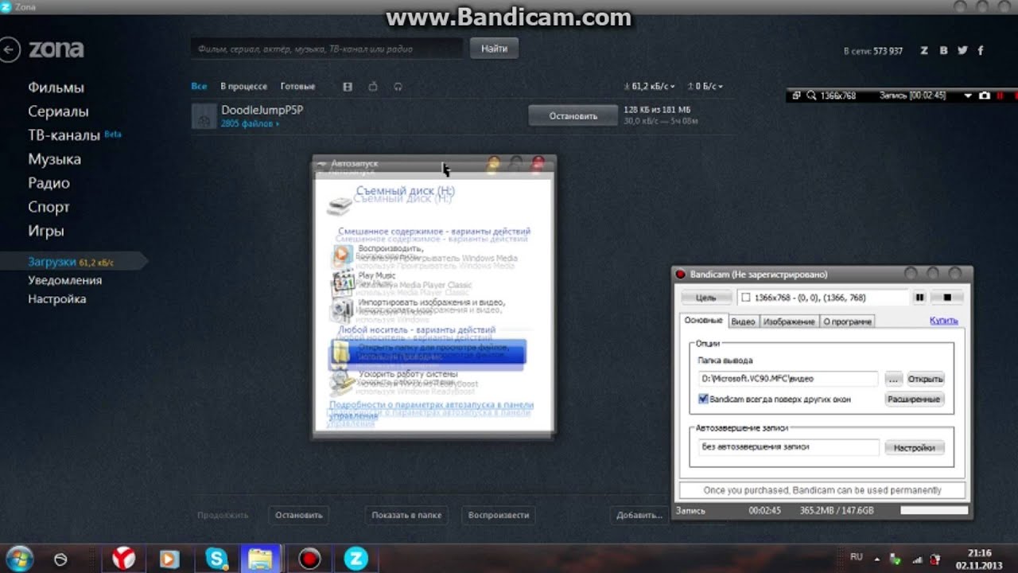
Task: Filter downloads by headphones music icon
Action: coord(398,86)
